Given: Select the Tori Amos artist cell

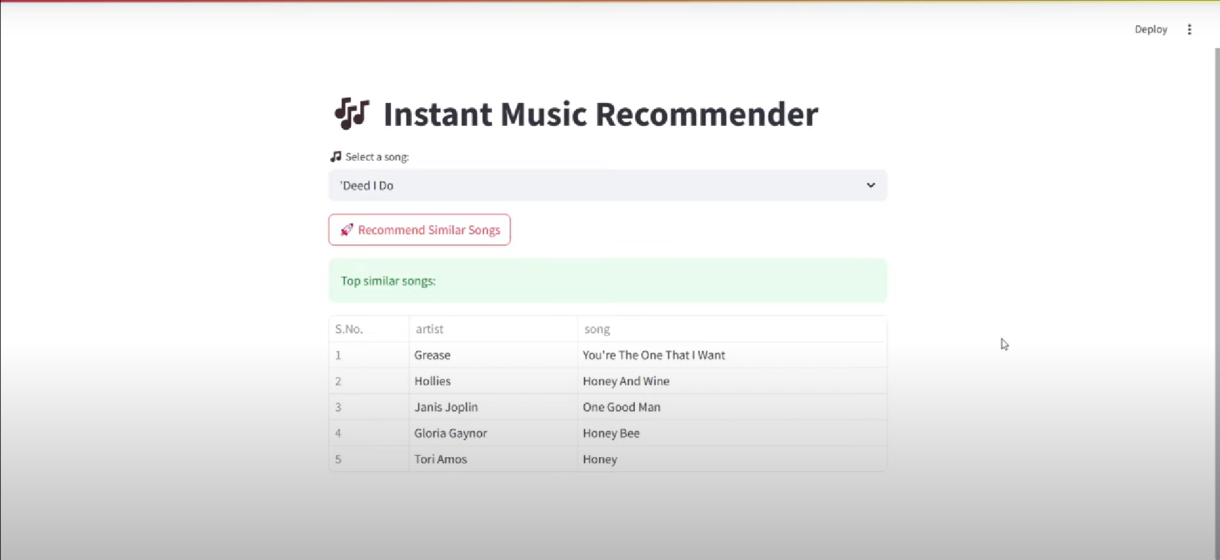Looking at the screenshot, I should point(493,459).
